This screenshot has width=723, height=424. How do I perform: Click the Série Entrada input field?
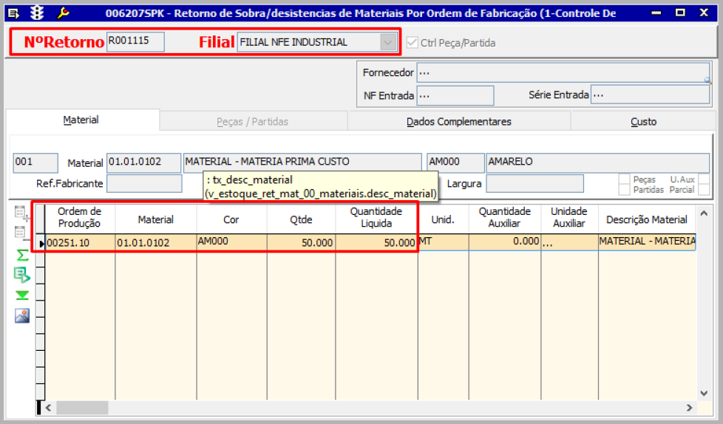coord(650,95)
